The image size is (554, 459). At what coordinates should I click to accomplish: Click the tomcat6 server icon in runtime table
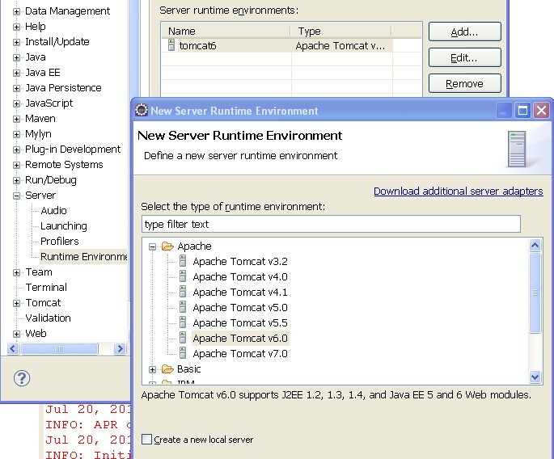click(x=171, y=45)
